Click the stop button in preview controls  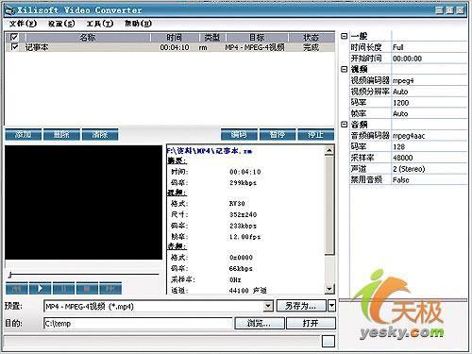[87, 288]
